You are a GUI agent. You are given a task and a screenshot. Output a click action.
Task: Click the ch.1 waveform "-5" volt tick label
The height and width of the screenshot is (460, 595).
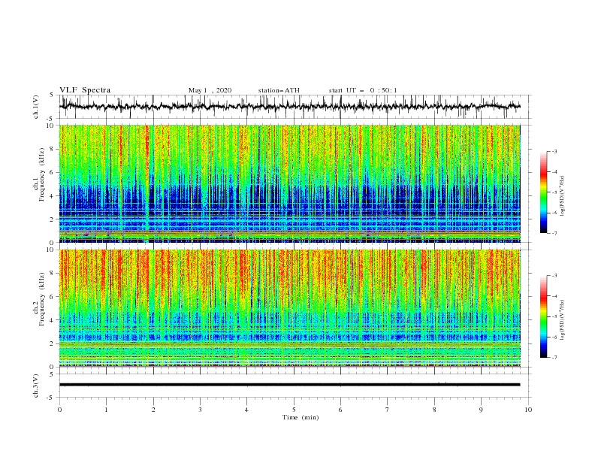click(x=51, y=119)
